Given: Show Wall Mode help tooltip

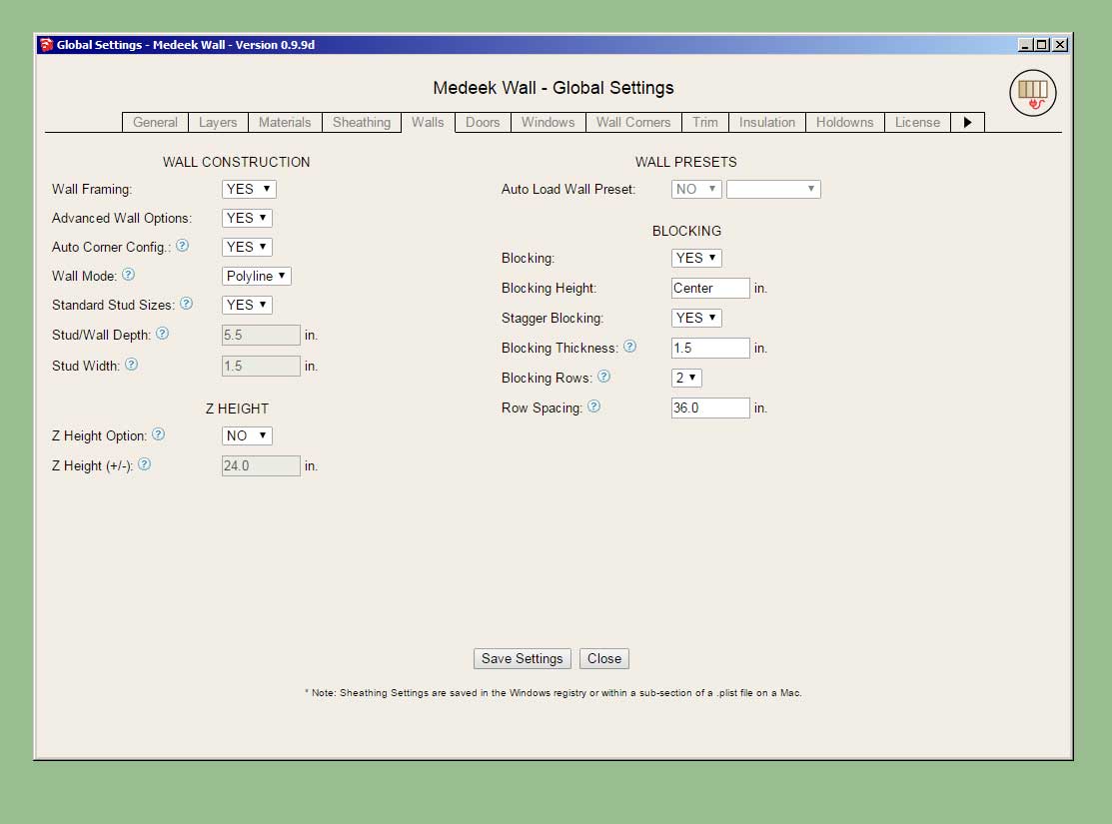Looking at the screenshot, I should click(x=128, y=275).
